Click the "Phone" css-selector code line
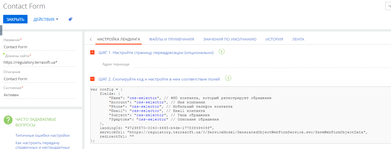Screen dimensions: 391x149 [x=171, y=106]
